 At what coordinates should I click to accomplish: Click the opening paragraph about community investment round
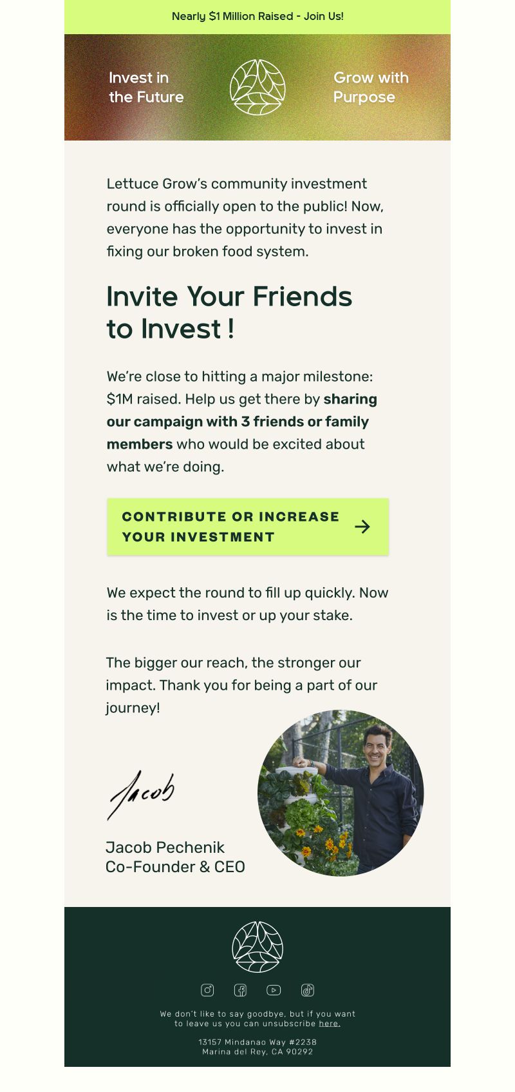tap(245, 217)
